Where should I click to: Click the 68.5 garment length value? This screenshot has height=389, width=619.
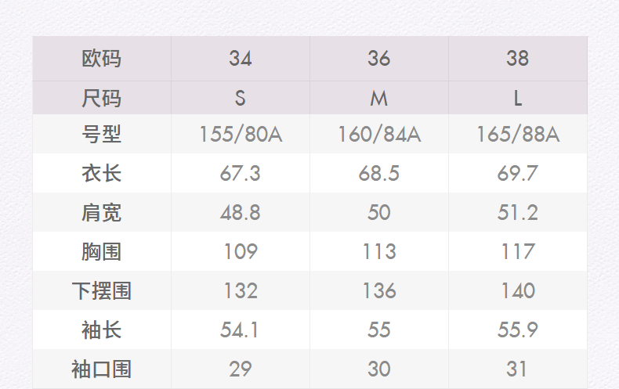point(379,174)
